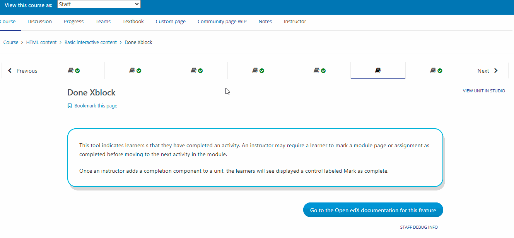The height and width of the screenshot is (238, 514).
Task: Open the Instructor tab
Action: point(295,22)
